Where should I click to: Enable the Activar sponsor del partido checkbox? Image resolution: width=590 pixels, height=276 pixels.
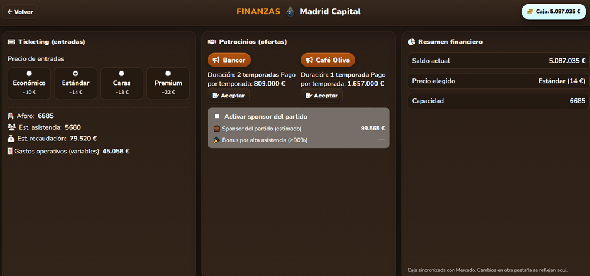click(x=217, y=117)
